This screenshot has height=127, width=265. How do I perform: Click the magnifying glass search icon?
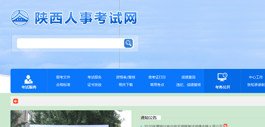(128, 43)
